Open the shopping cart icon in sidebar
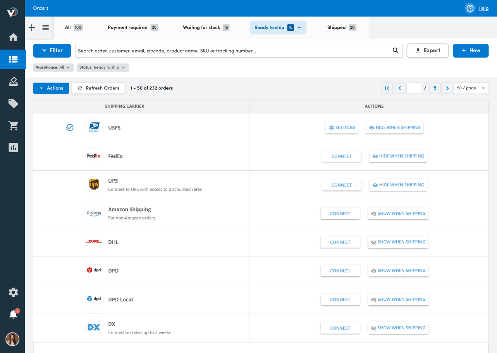497x353 pixels. [13, 125]
